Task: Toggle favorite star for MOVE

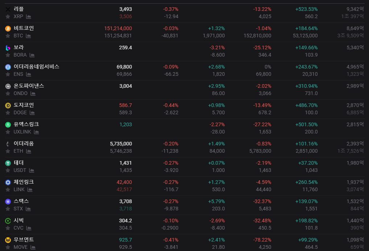Action: click(x=8, y=247)
